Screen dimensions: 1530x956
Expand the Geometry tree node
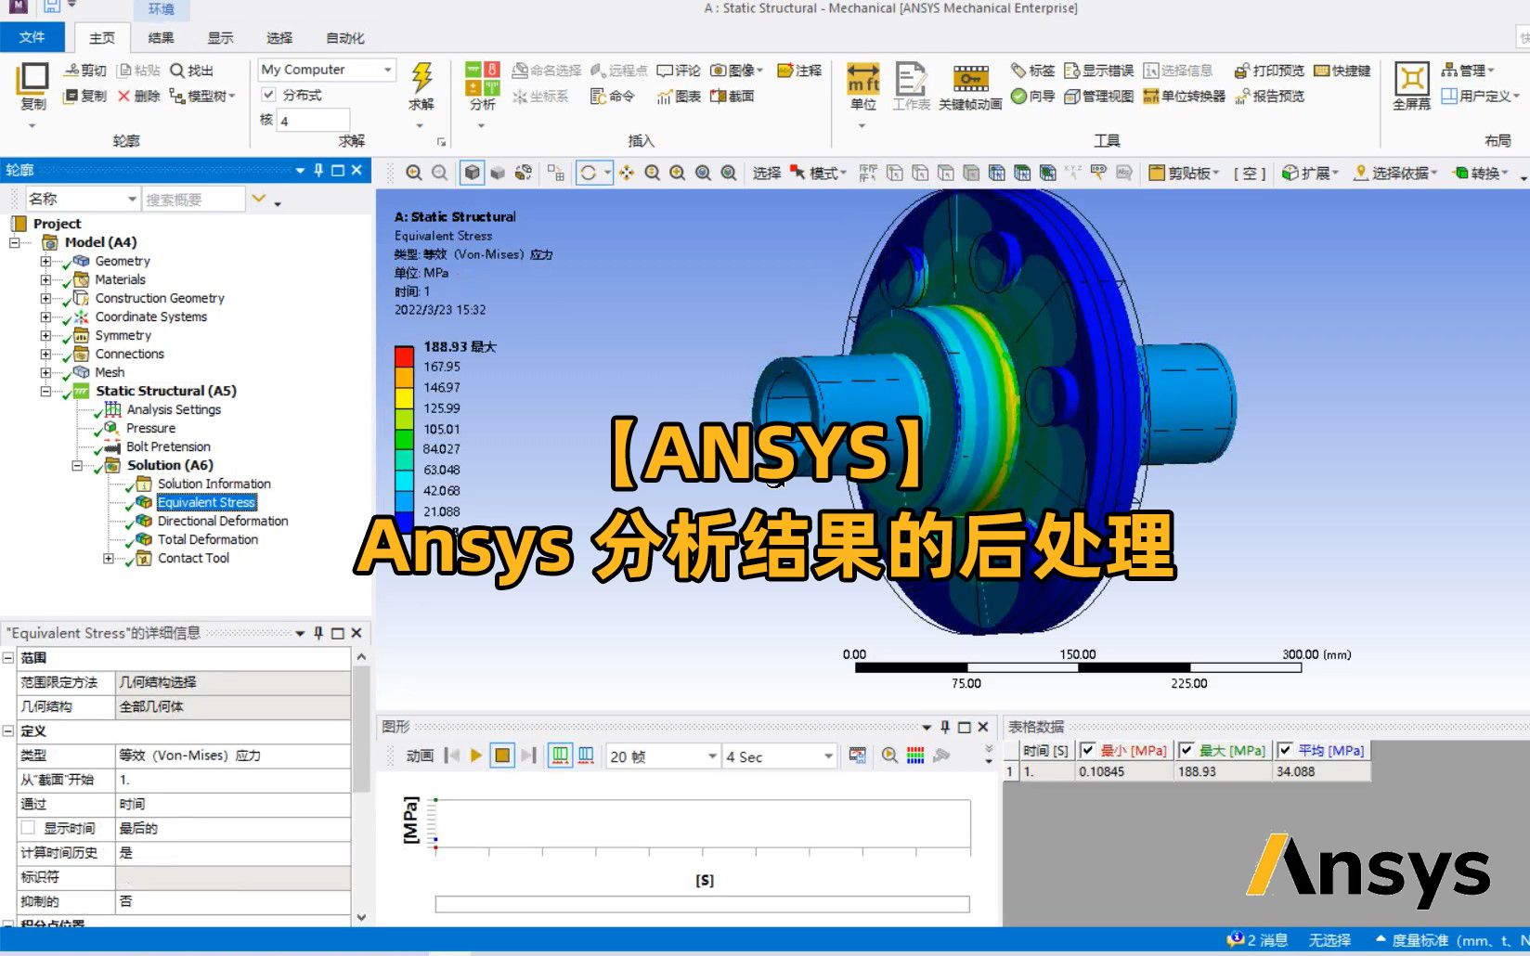45,261
